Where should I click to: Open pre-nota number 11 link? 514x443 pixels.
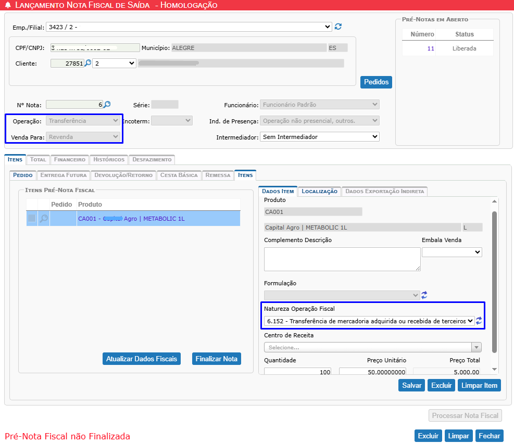tap(430, 48)
